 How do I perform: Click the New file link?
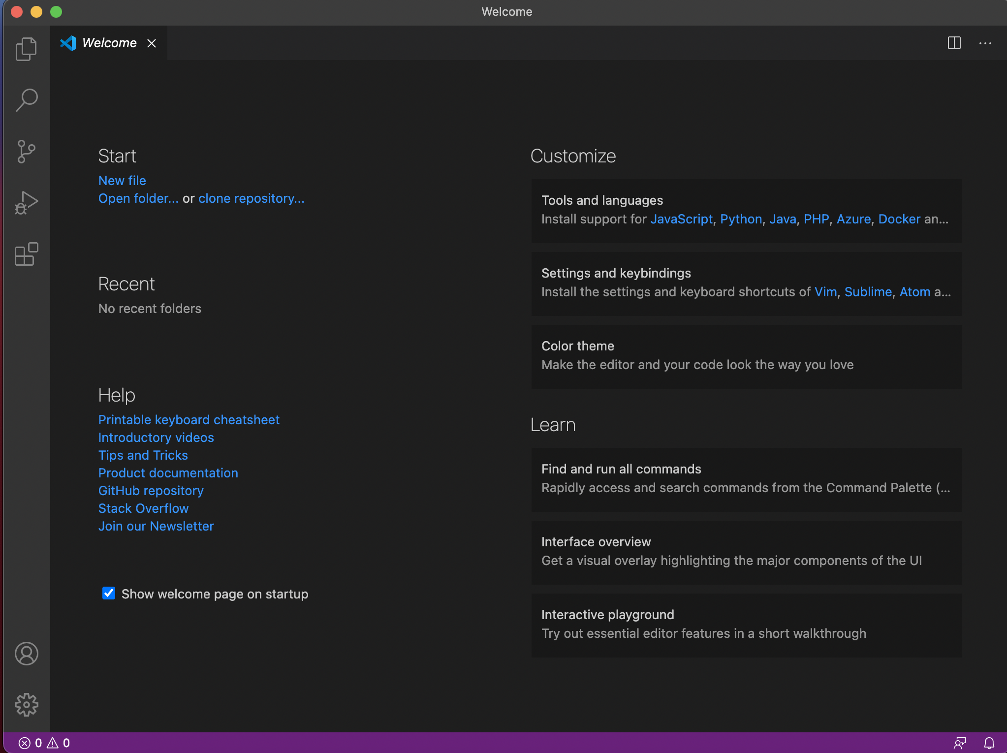122,181
